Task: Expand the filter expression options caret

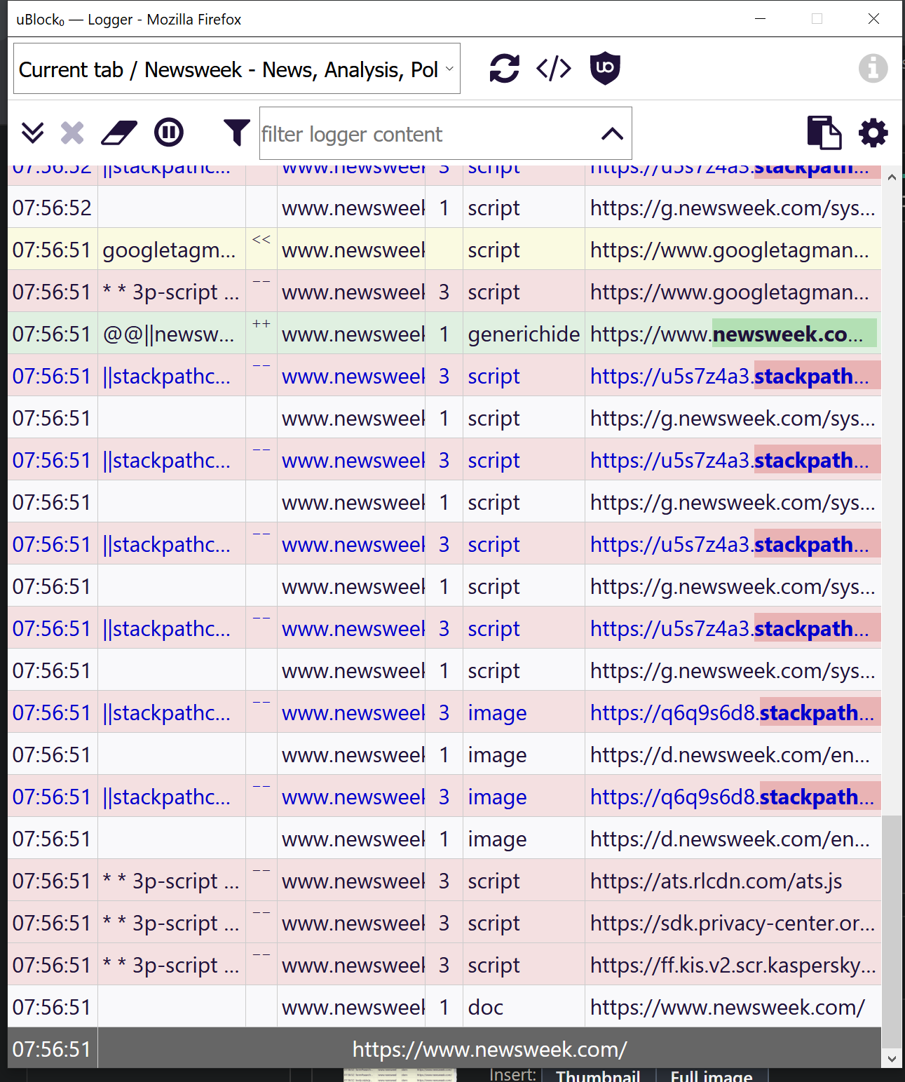Action: (613, 133)
